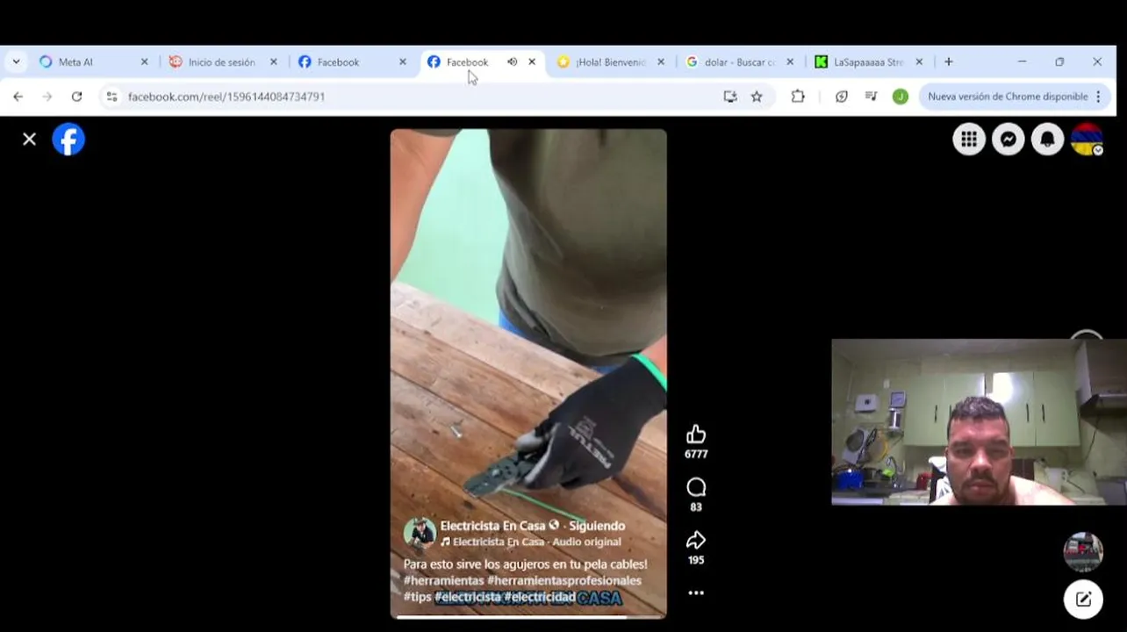
Task: Go back one page in Chrome
Action: click(x=18, y=97)
